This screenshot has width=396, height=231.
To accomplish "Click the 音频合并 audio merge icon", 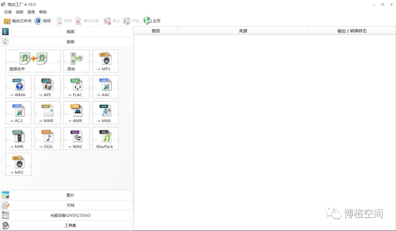I will coord(33,60).
